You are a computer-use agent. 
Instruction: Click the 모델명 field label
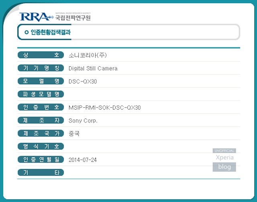41,81
